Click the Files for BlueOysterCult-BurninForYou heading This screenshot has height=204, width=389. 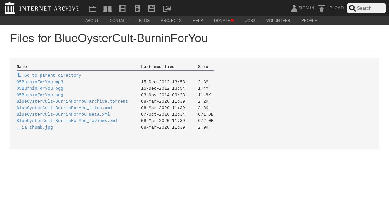click(x=109, y=38)
